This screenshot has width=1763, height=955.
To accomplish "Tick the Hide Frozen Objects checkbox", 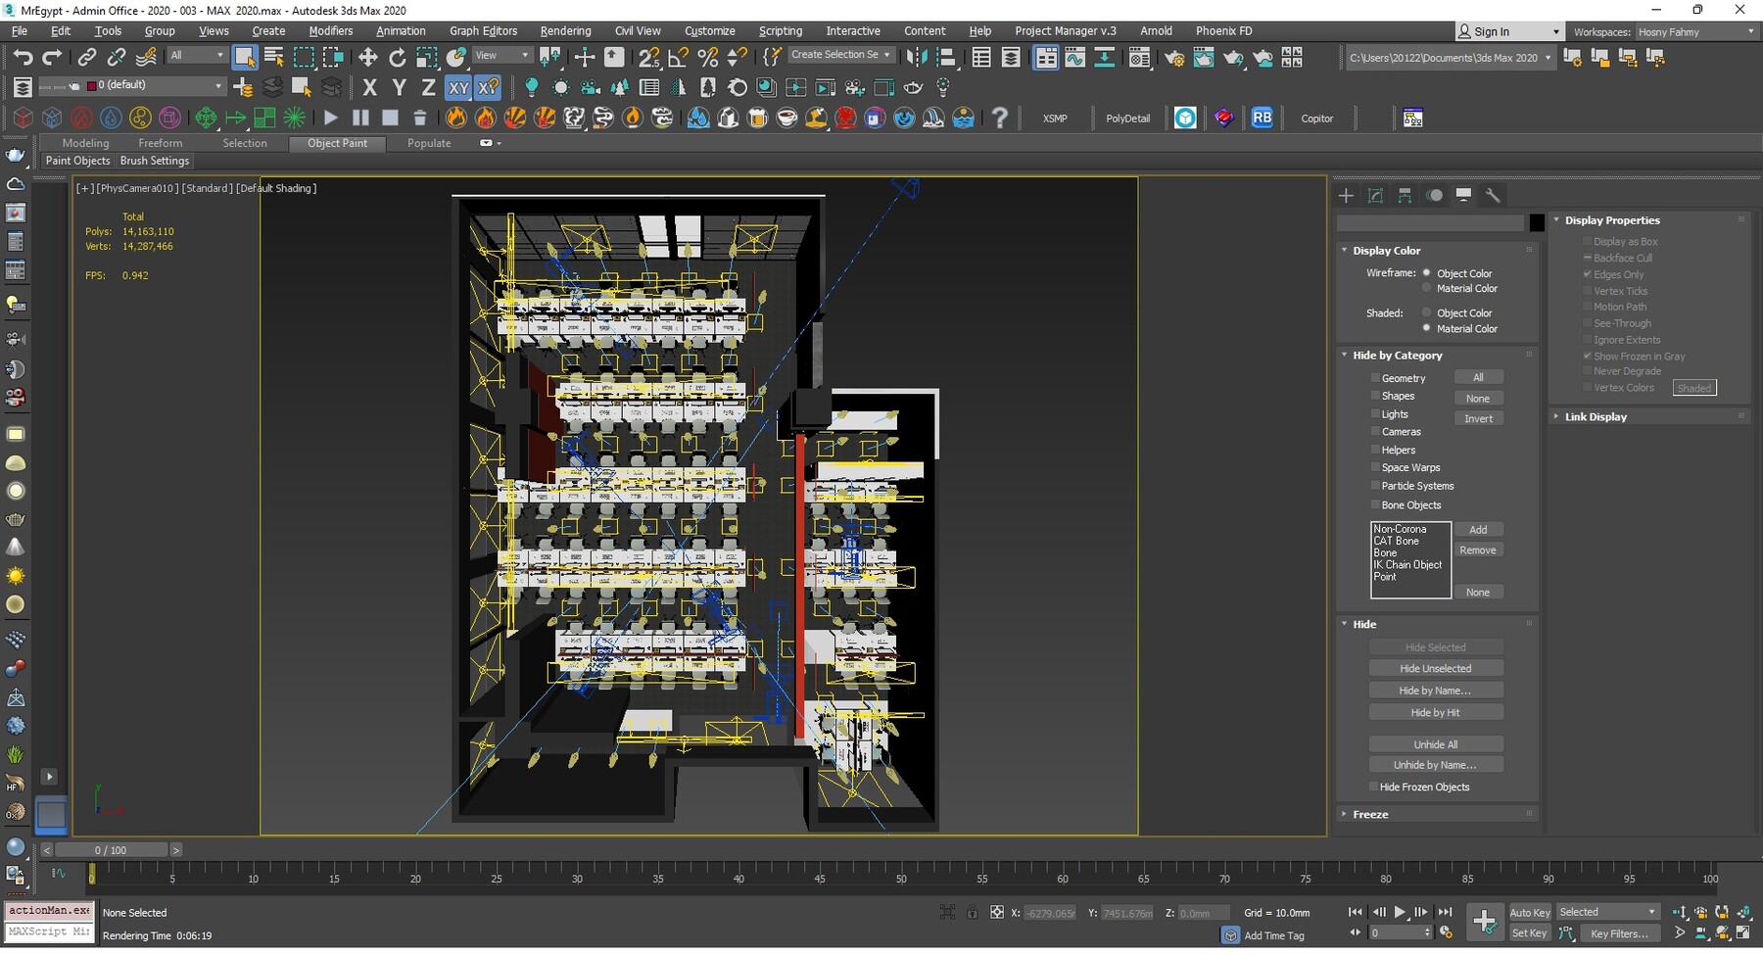I will tap(1373, 788).
